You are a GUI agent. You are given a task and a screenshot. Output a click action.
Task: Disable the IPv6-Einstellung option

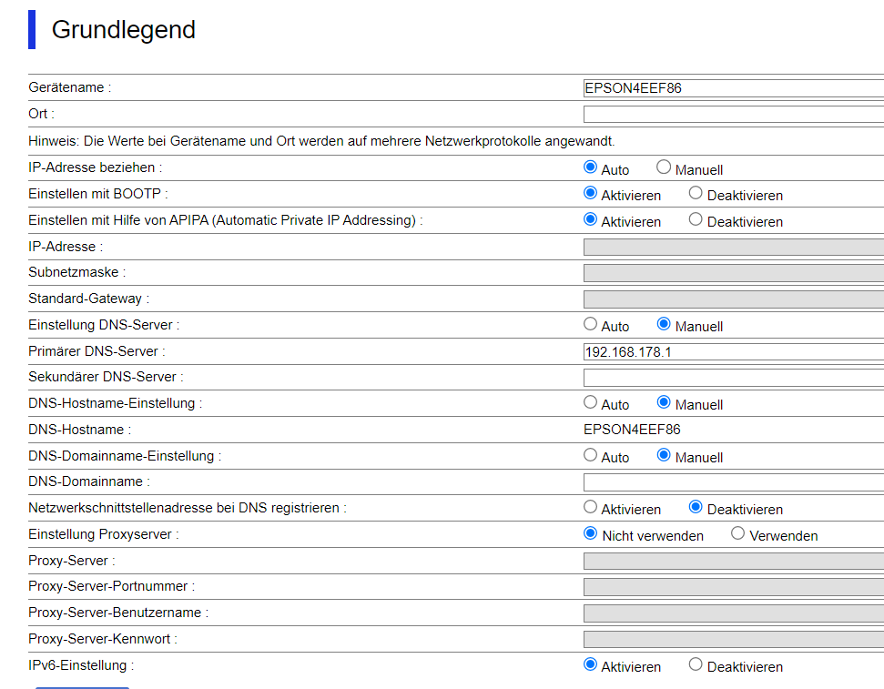696,664
